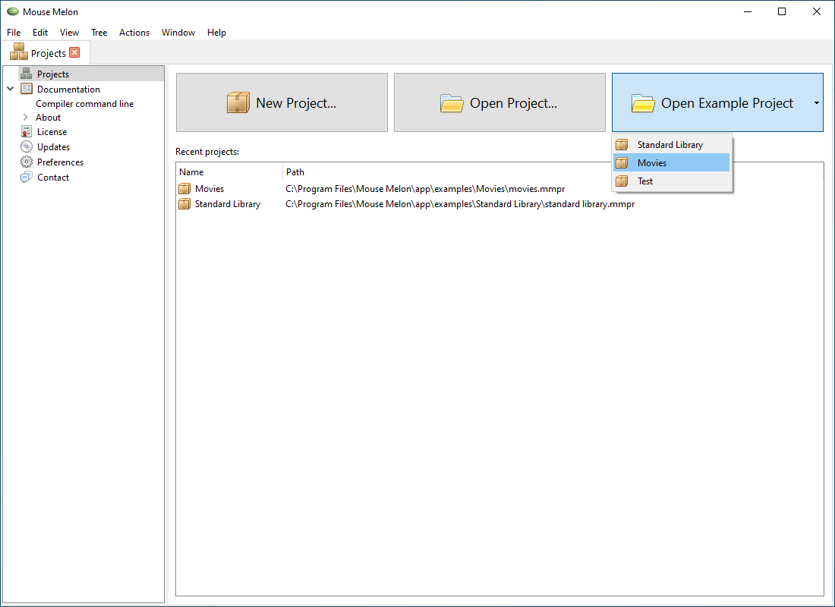The height and width of the screenshot is (607, 835).
Task: Click the Preferences gear icon
Action: point(26,162)
